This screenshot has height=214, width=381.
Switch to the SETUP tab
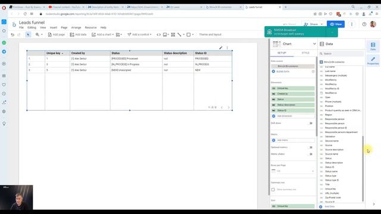pos(282,53)
